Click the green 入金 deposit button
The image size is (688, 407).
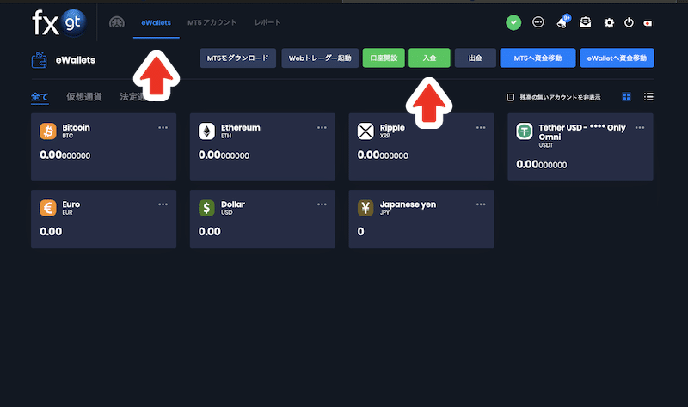tap(429, 58)
